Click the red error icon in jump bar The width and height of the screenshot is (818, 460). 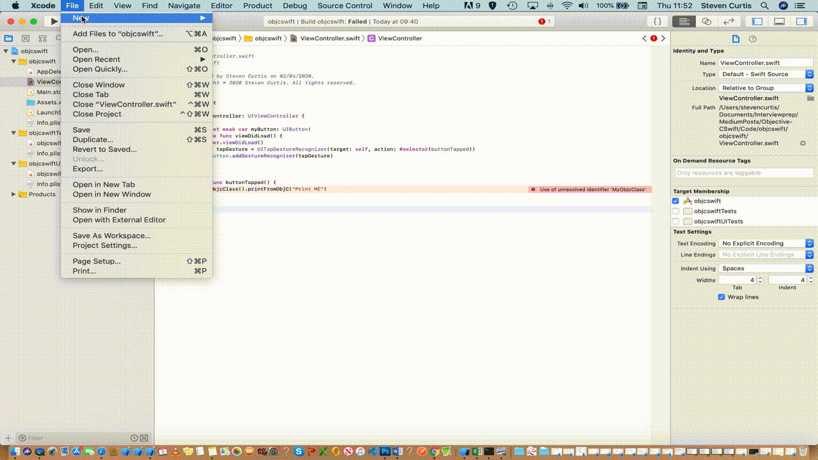coord(654,38)
